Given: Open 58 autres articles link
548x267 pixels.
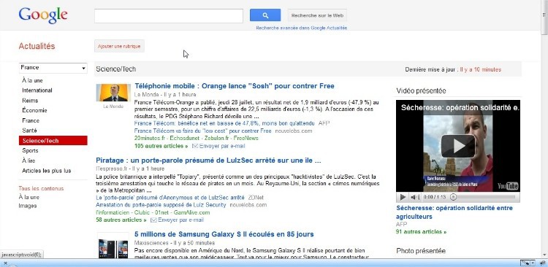Looking at the screenshot, I should [121, 220].
